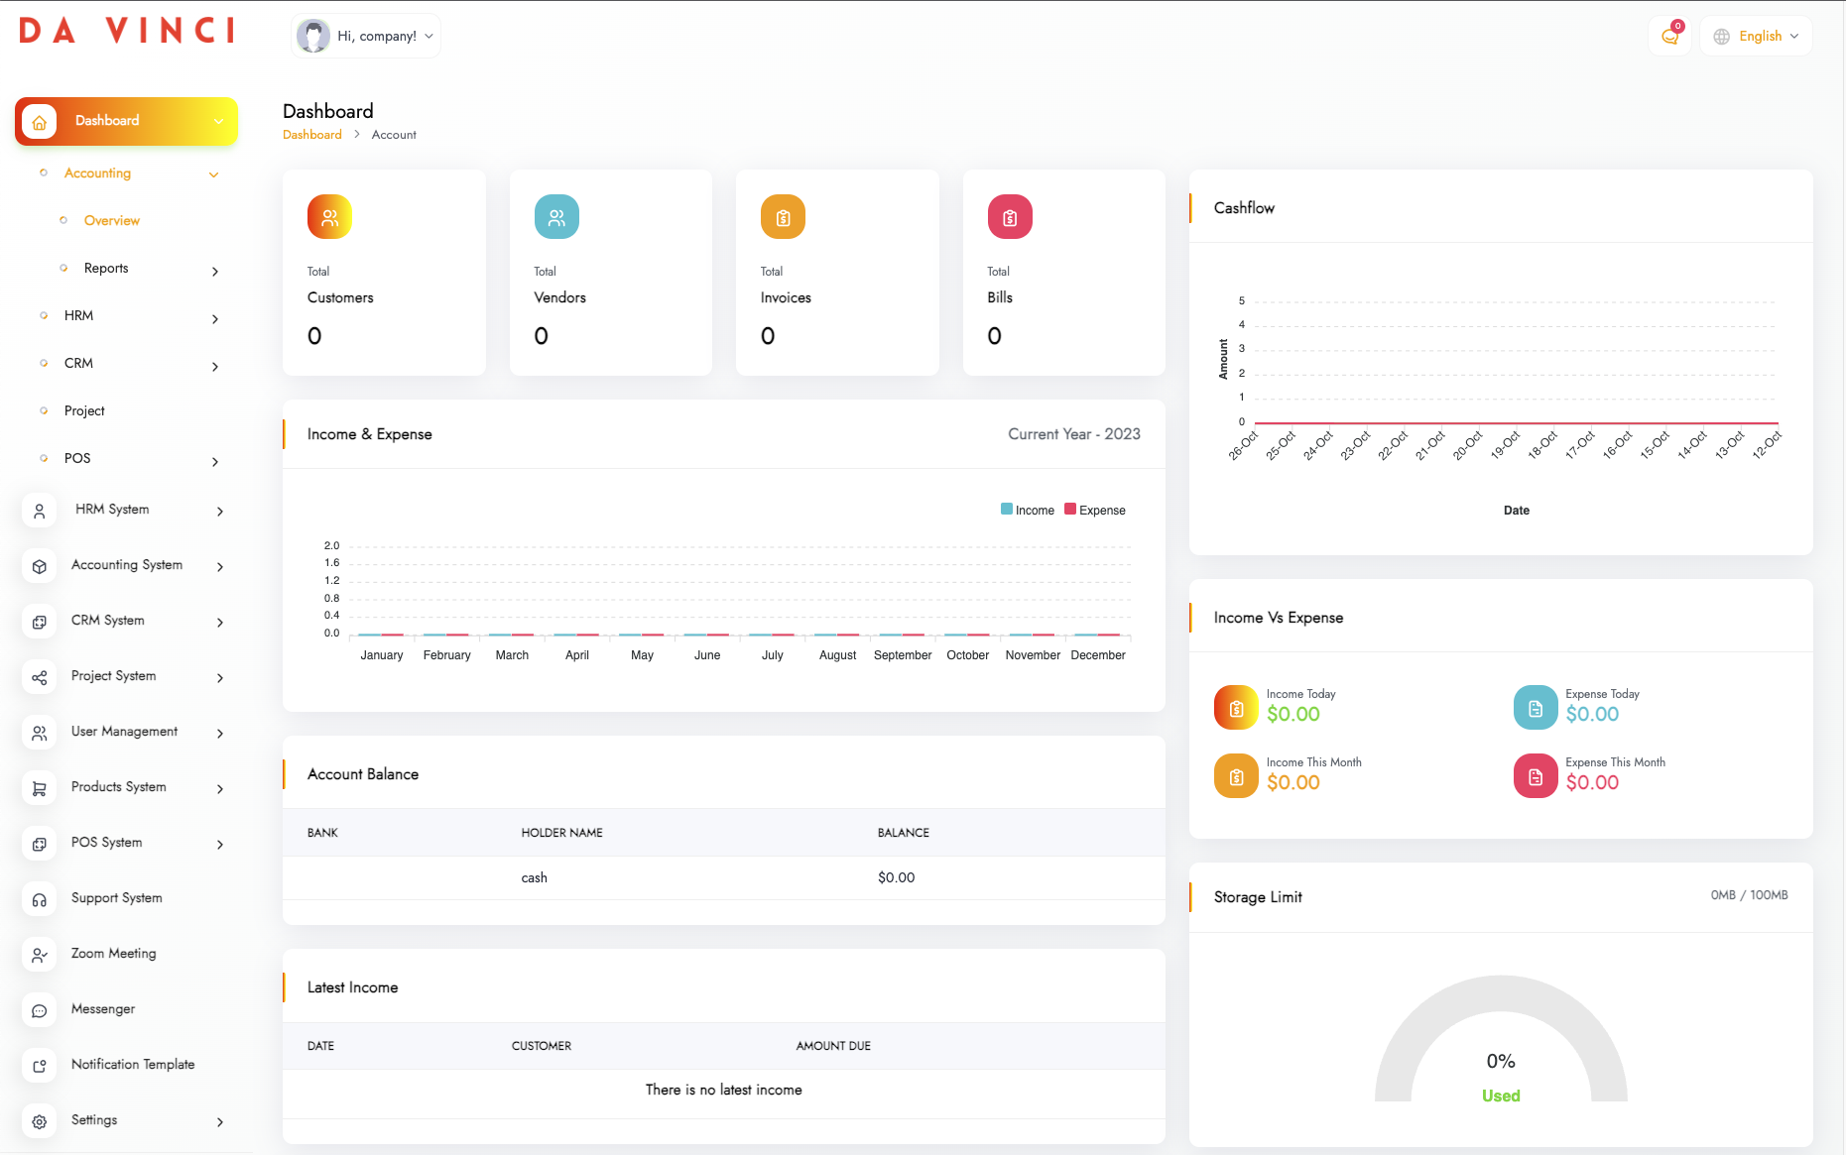Viewport: 1846px width, 1155px height.
Task: Click the cash holder name cell
Action: (x=534, y=878)
